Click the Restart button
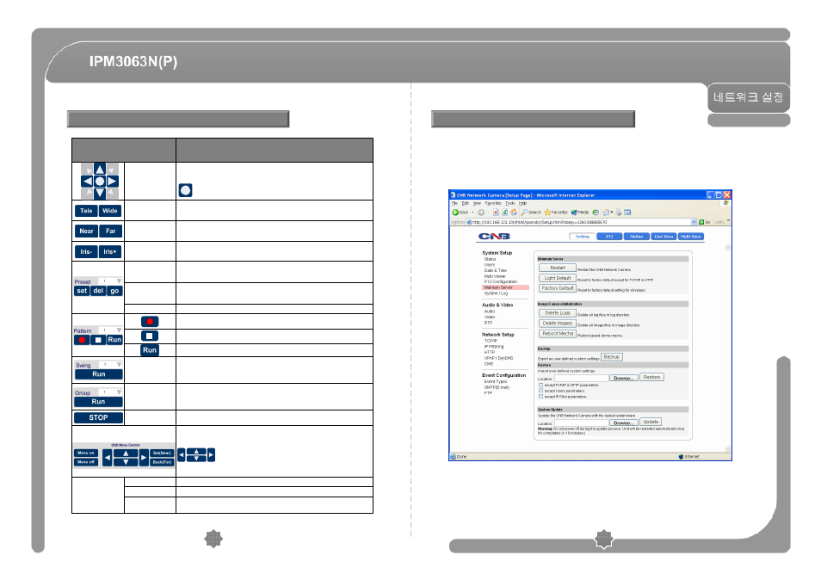 558,268
